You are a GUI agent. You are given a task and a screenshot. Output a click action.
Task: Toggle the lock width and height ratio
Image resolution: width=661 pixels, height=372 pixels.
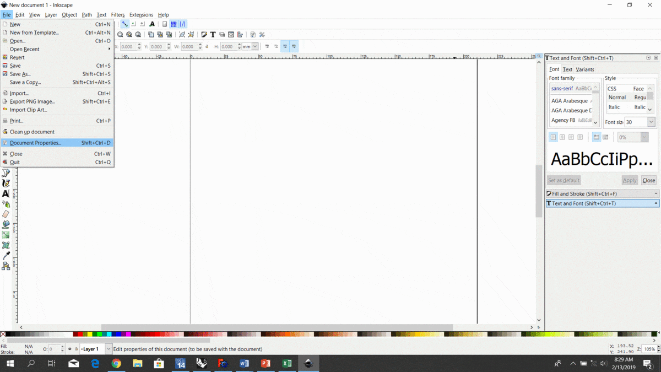pyautogui.click(x=207, y=47)
